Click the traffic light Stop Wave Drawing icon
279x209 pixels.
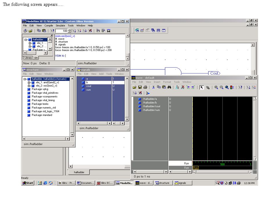pos(232,87)
